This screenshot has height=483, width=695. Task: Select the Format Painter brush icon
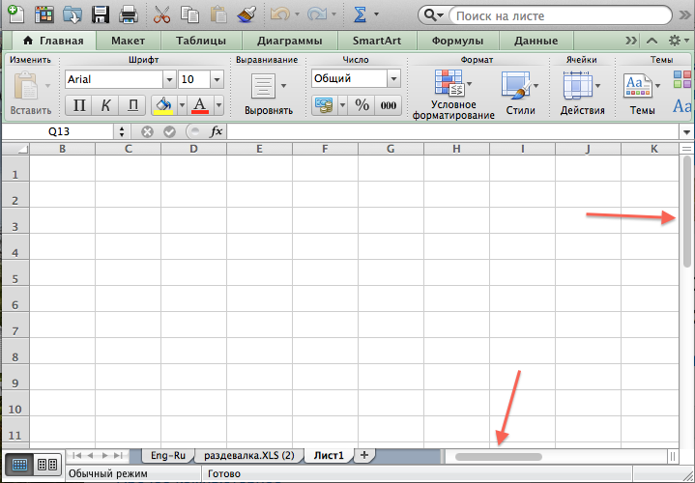[x=246, y=15]
